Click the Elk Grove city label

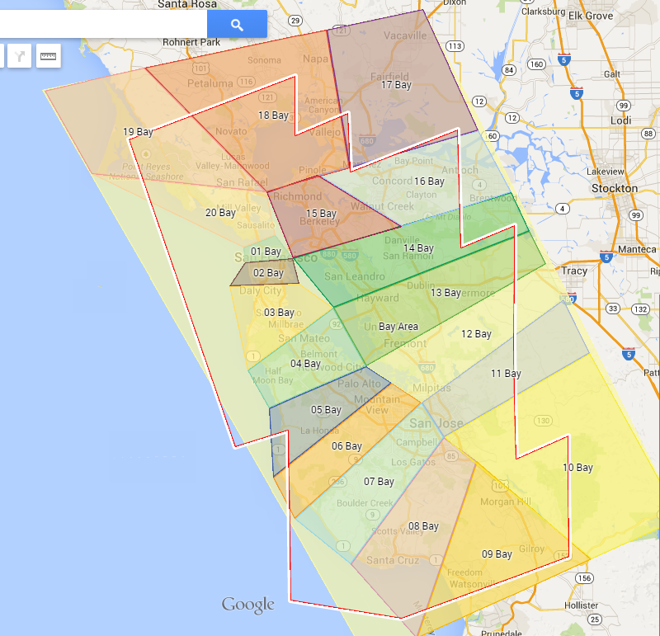click(x=590, y=14)
